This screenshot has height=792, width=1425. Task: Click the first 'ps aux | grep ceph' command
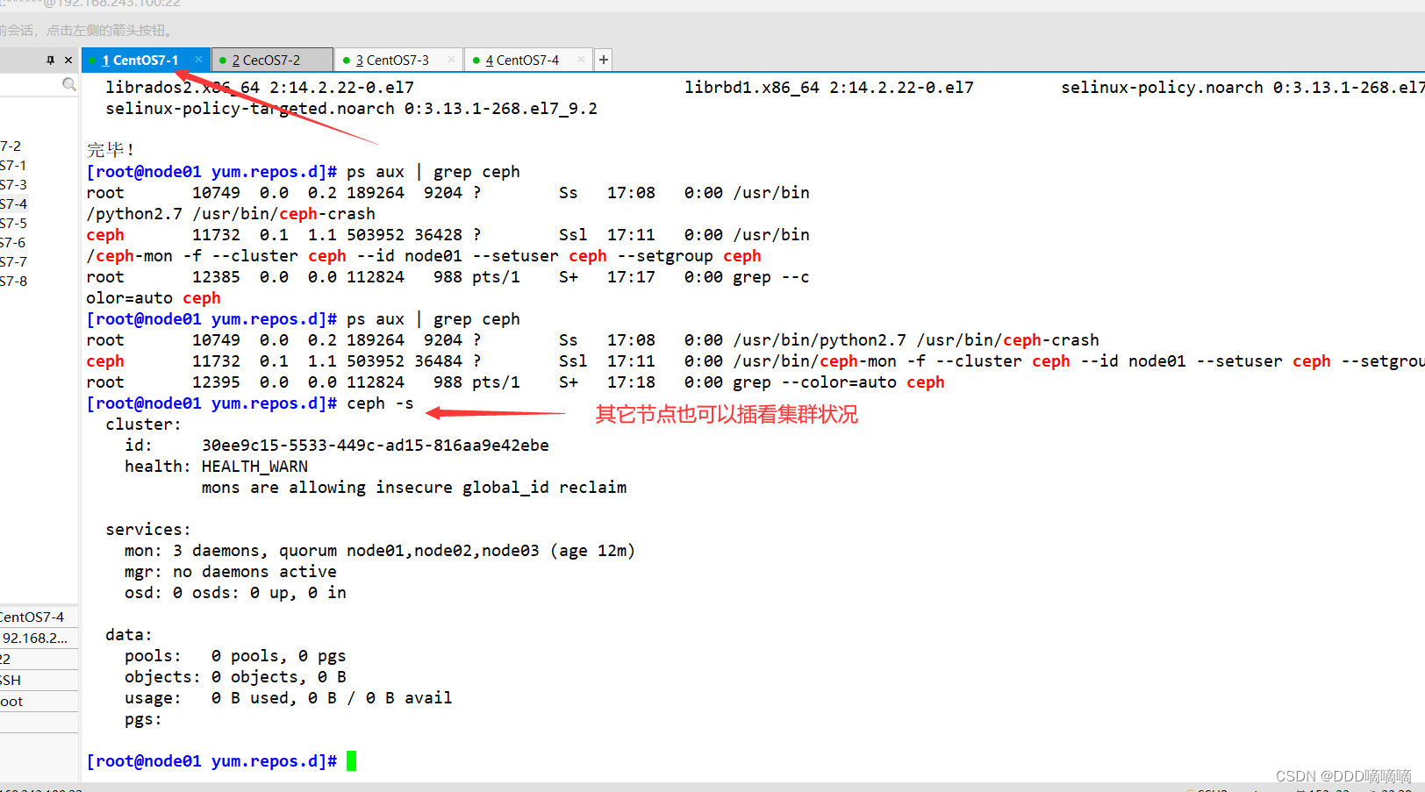click(x=433, y=172)
